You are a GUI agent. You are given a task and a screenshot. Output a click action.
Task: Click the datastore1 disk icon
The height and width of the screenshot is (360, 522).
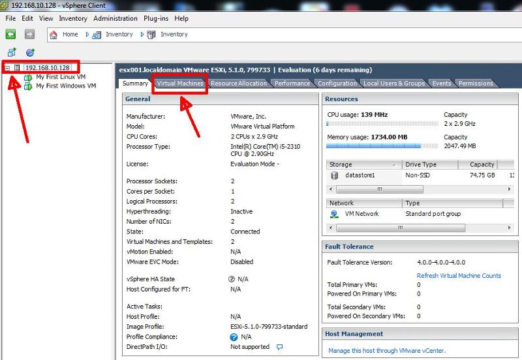(334, 175)
